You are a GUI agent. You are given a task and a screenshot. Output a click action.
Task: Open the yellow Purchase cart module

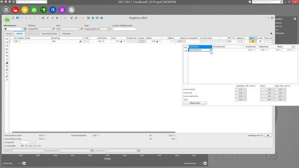25,10
